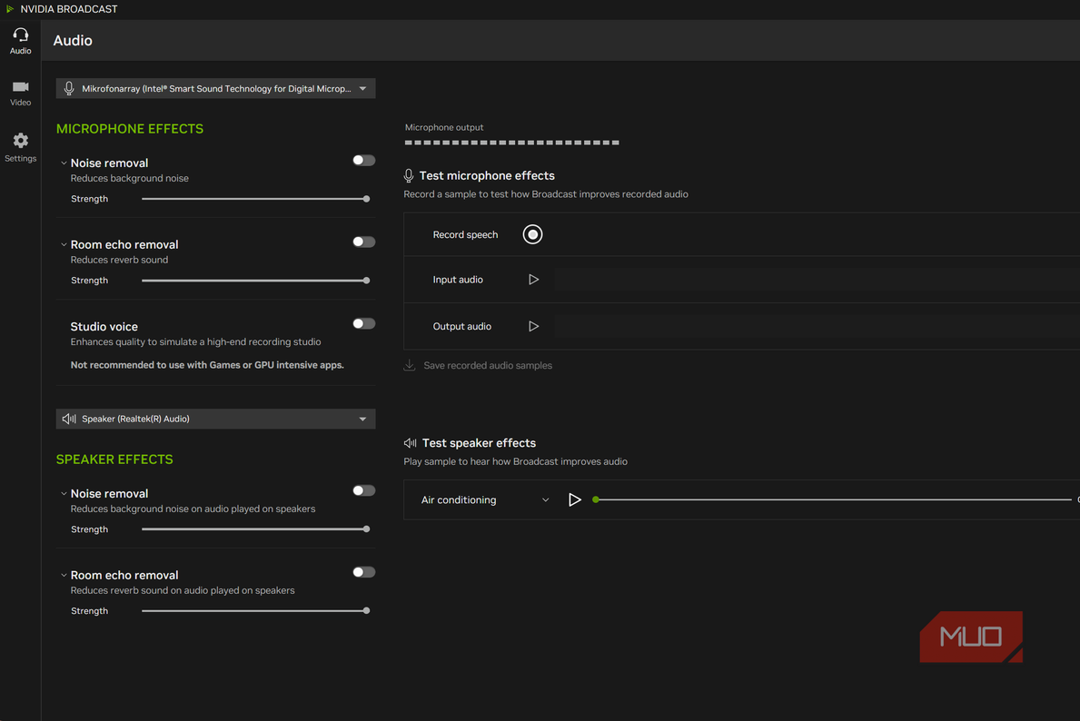
Task: Click the Save recorded audio samples download icon
Action: (x=409, y=365)
